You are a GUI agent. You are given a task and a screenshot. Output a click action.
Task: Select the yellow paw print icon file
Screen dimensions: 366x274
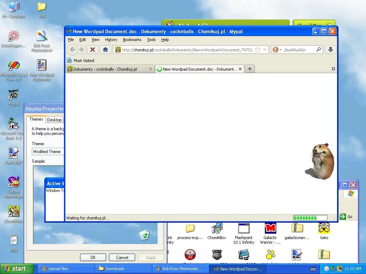click(x=271, y=255)
